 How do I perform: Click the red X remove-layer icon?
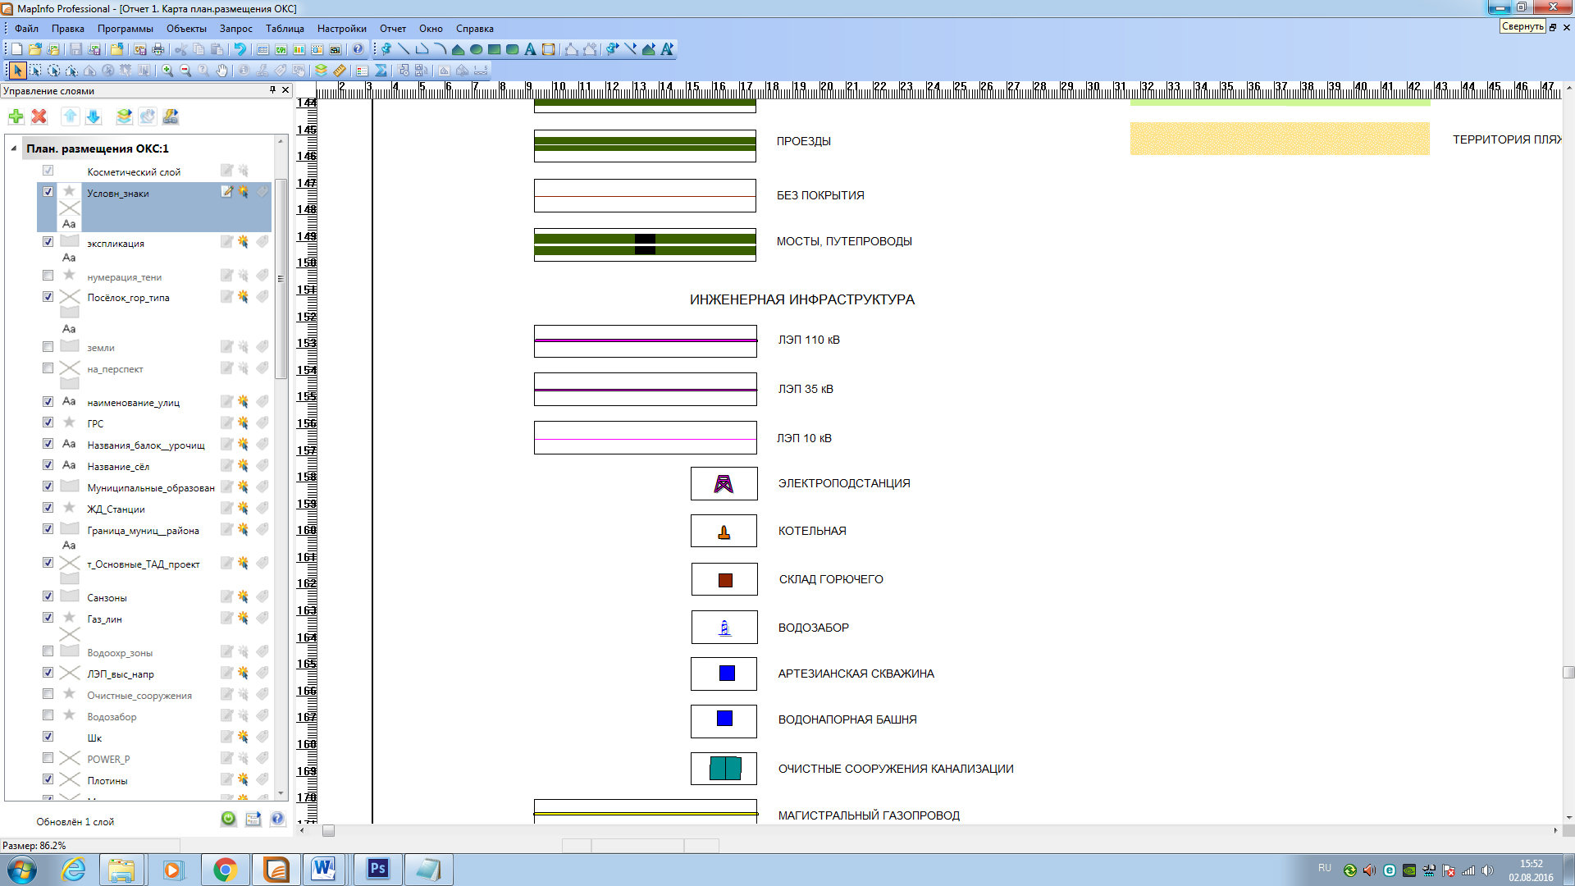pos(39,116)
